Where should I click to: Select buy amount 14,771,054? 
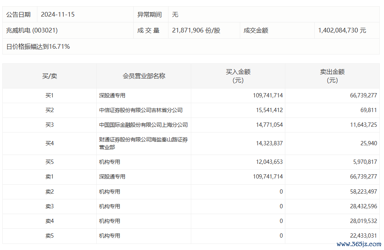(x=269, y=125)
